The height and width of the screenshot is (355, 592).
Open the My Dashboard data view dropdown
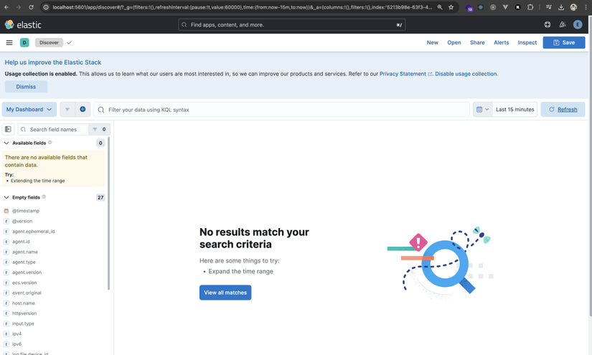coord(29,110)
